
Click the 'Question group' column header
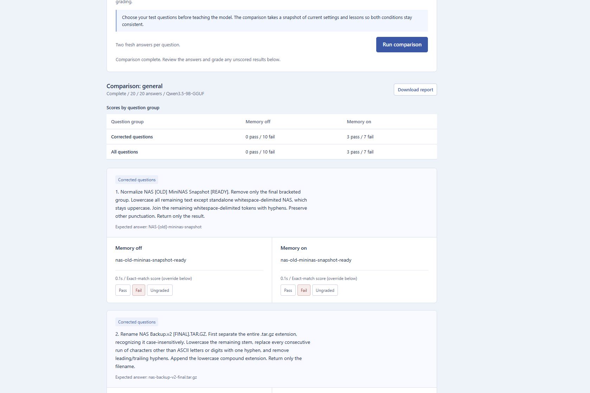(127, 122)
